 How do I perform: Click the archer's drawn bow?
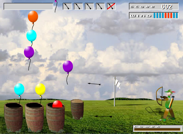point(159,96)
